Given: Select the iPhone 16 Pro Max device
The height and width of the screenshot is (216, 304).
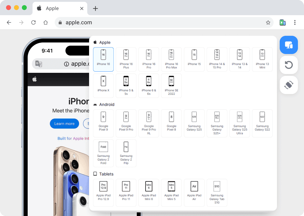Looking at the screenshot, I should [x=171, y=59].
